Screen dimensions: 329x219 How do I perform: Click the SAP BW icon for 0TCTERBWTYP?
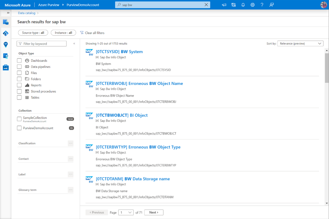pyautogui.click(x=89, y=148)
